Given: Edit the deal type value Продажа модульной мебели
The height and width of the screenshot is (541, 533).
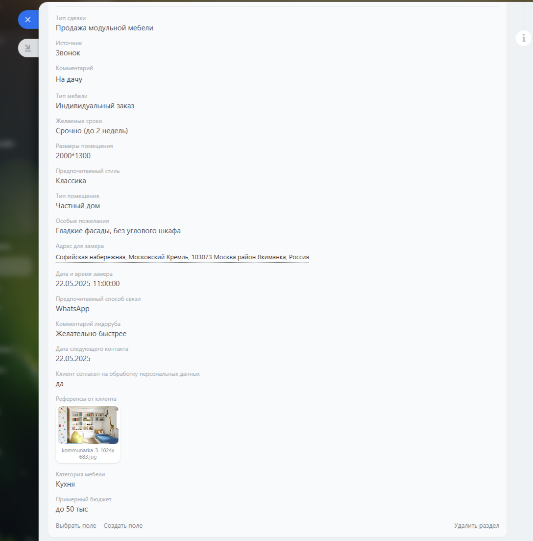Looking at the screenshot, I should pyautogui.click(x=104, y=28).
